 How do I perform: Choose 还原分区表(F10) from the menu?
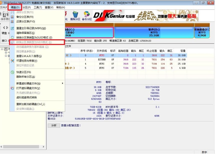coord(37,21)
